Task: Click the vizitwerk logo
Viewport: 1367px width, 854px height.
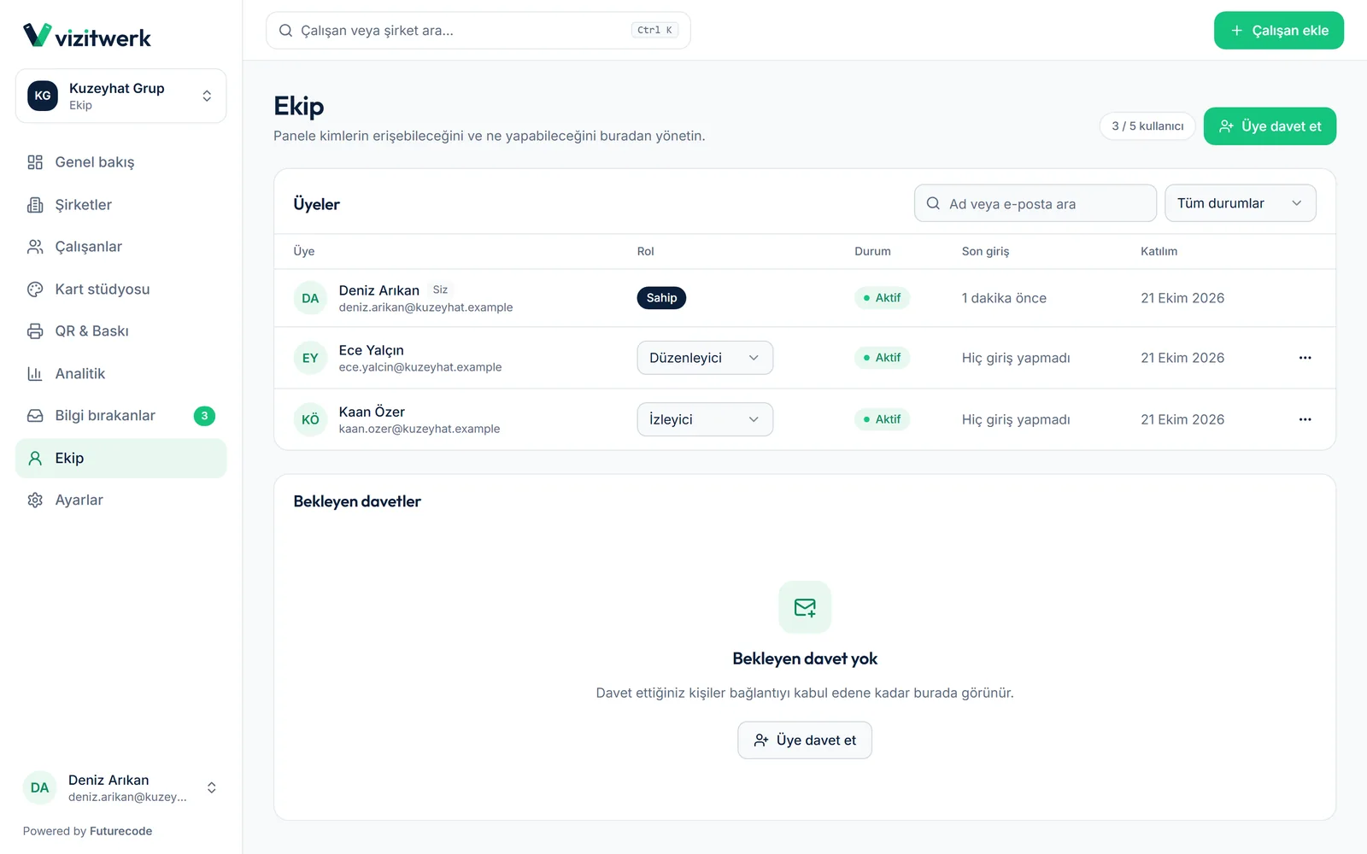Action: tap(86, 36)
